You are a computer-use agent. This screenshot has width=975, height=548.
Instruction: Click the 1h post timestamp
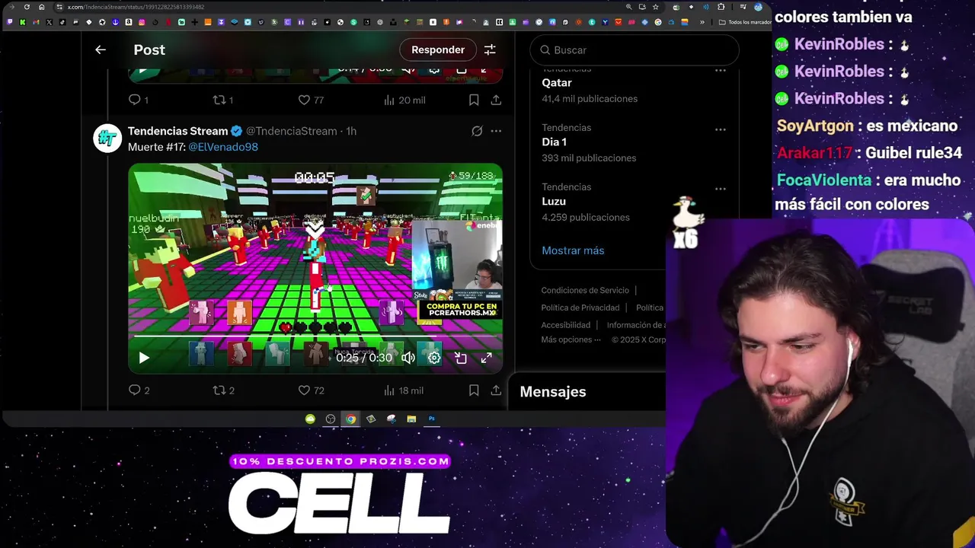[351, 131]
